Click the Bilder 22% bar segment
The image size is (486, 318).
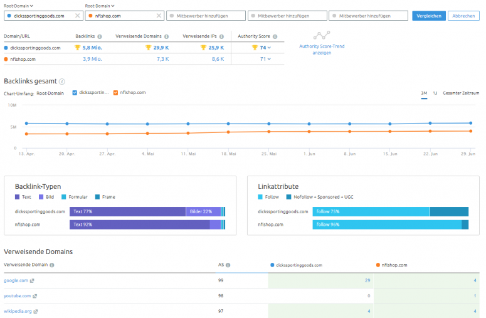(203, 212)
